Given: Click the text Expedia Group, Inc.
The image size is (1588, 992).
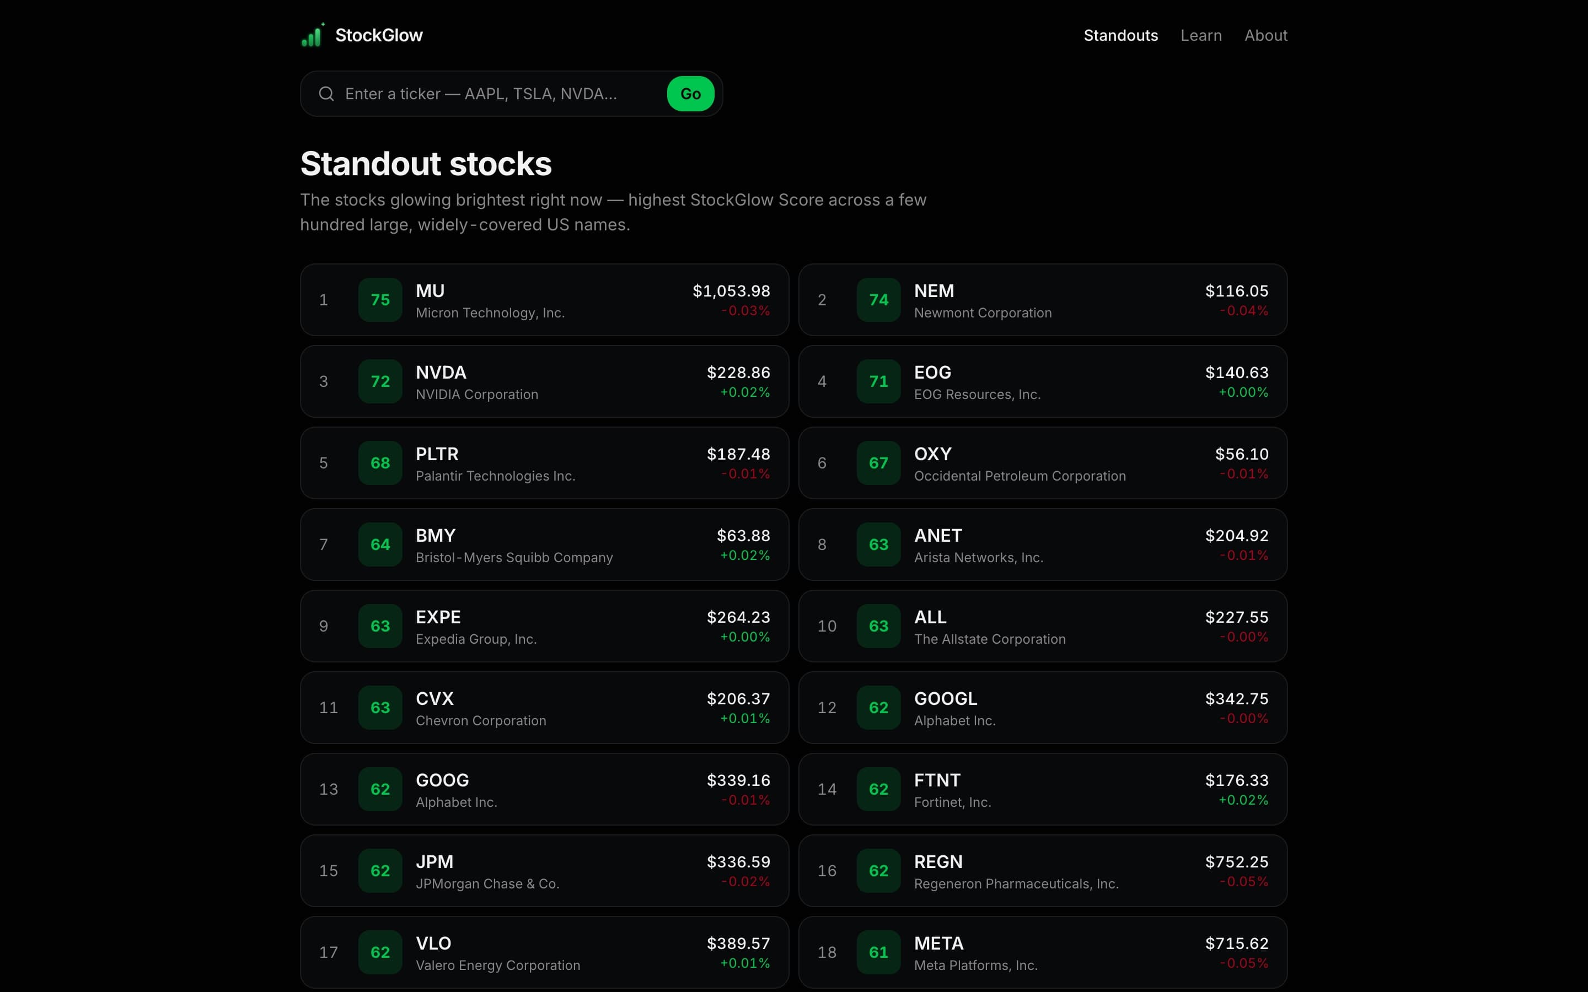Looking at the screenshot, I should tap(476, 639).
